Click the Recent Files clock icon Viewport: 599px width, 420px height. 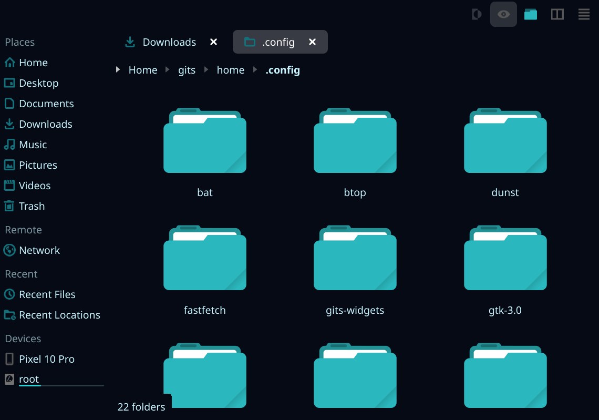tap(9, 294)
